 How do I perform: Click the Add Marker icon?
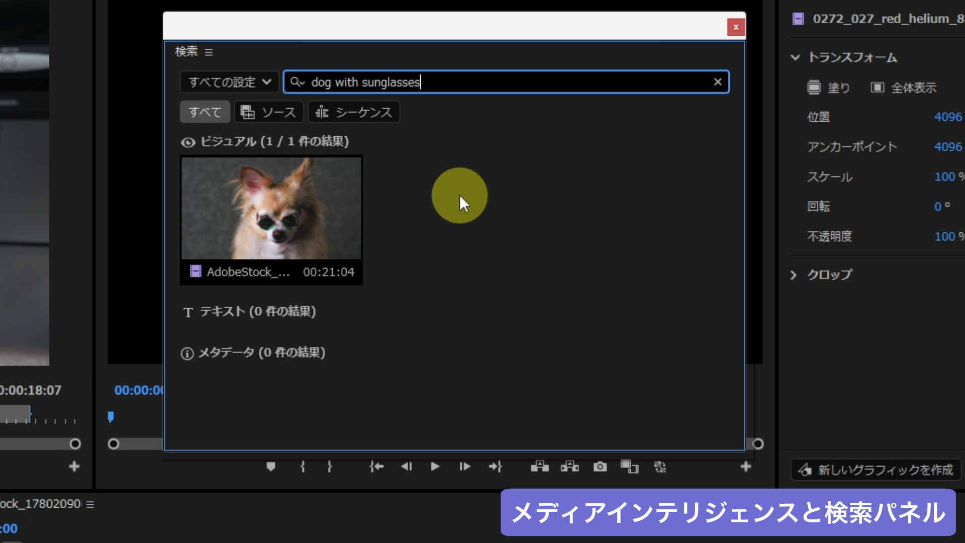coord(270,467)
